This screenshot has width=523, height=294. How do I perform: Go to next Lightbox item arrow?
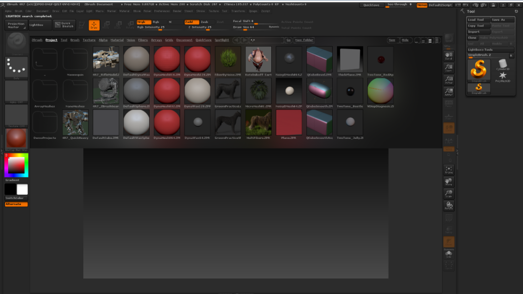(245, 40)
